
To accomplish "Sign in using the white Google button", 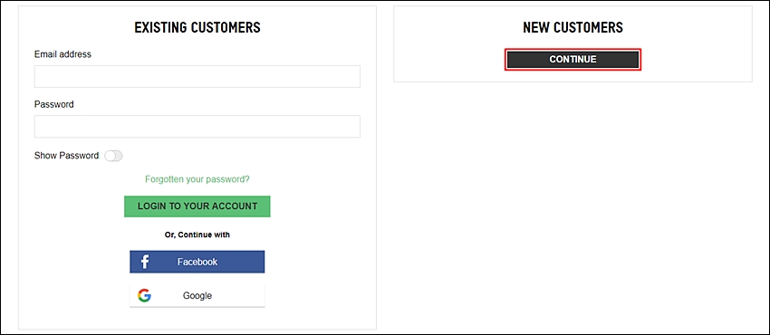I will [197, 296].
